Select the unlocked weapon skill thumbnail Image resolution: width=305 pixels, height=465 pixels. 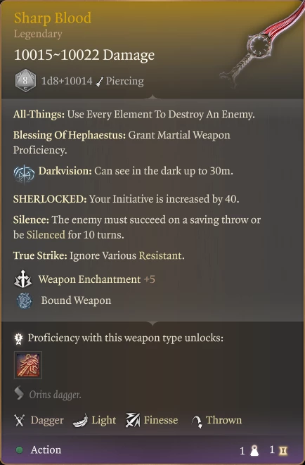tap(28, 365)
